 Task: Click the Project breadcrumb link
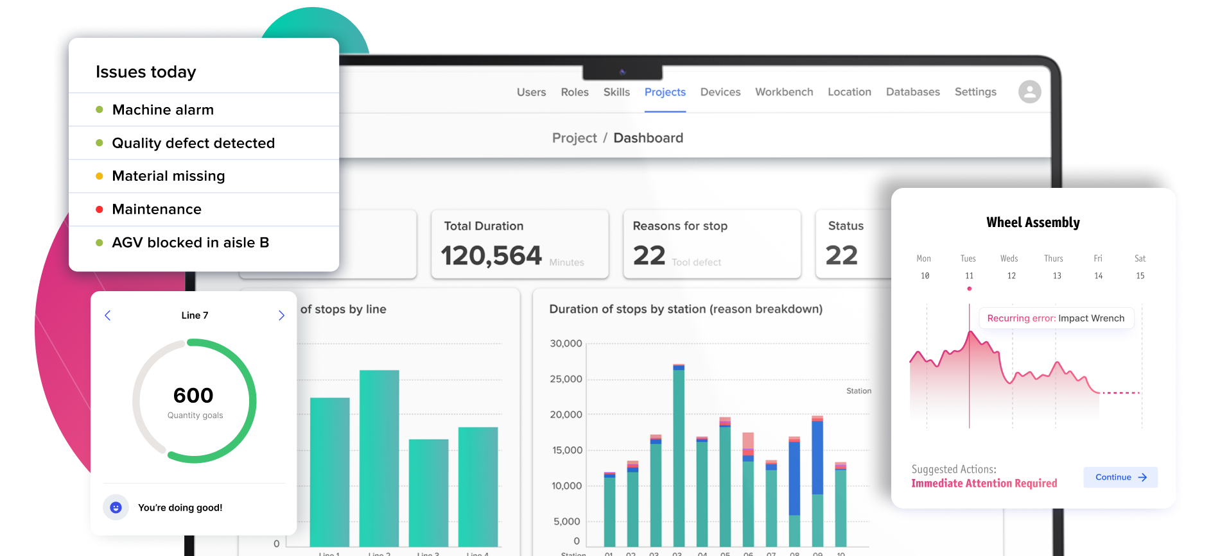(x=574, y=139)
